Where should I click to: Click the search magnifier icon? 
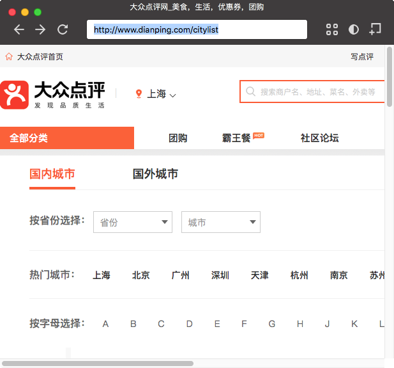click(250, 92)
